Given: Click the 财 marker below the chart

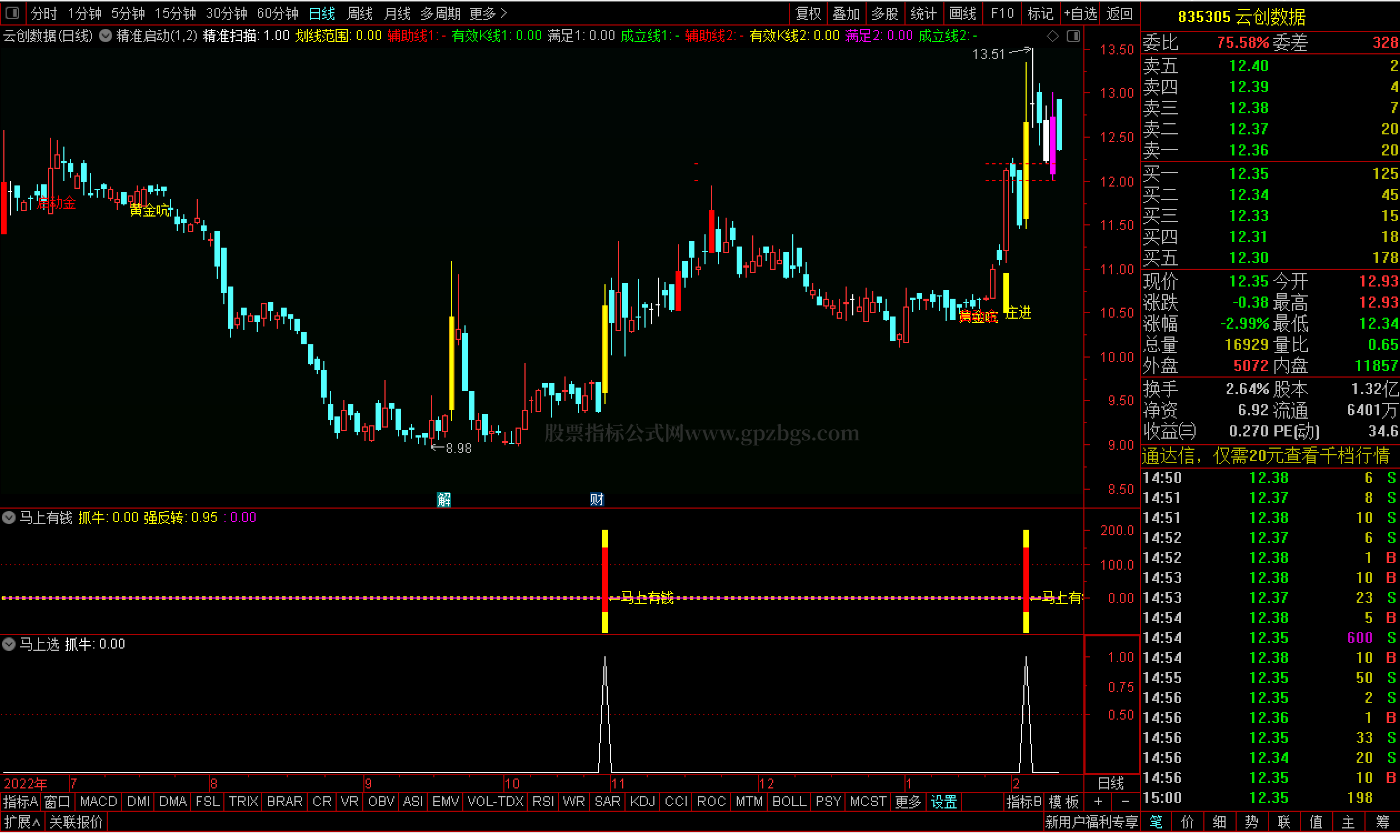Looking at the screenshot, I should (597, 499).
